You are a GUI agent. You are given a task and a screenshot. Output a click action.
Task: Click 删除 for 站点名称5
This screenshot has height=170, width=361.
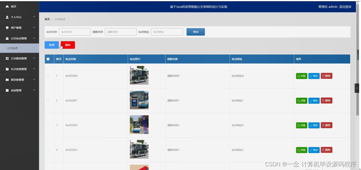(x=326, y=150)
